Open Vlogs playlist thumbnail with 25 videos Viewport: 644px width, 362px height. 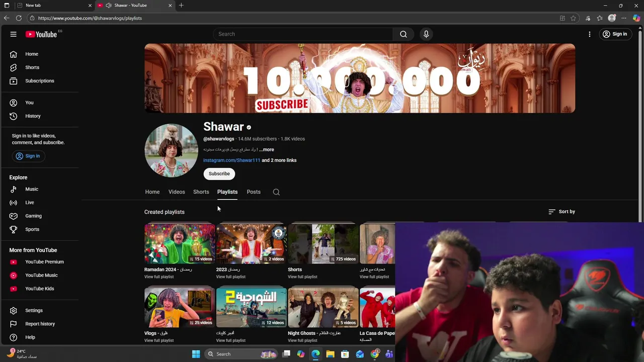180,307
